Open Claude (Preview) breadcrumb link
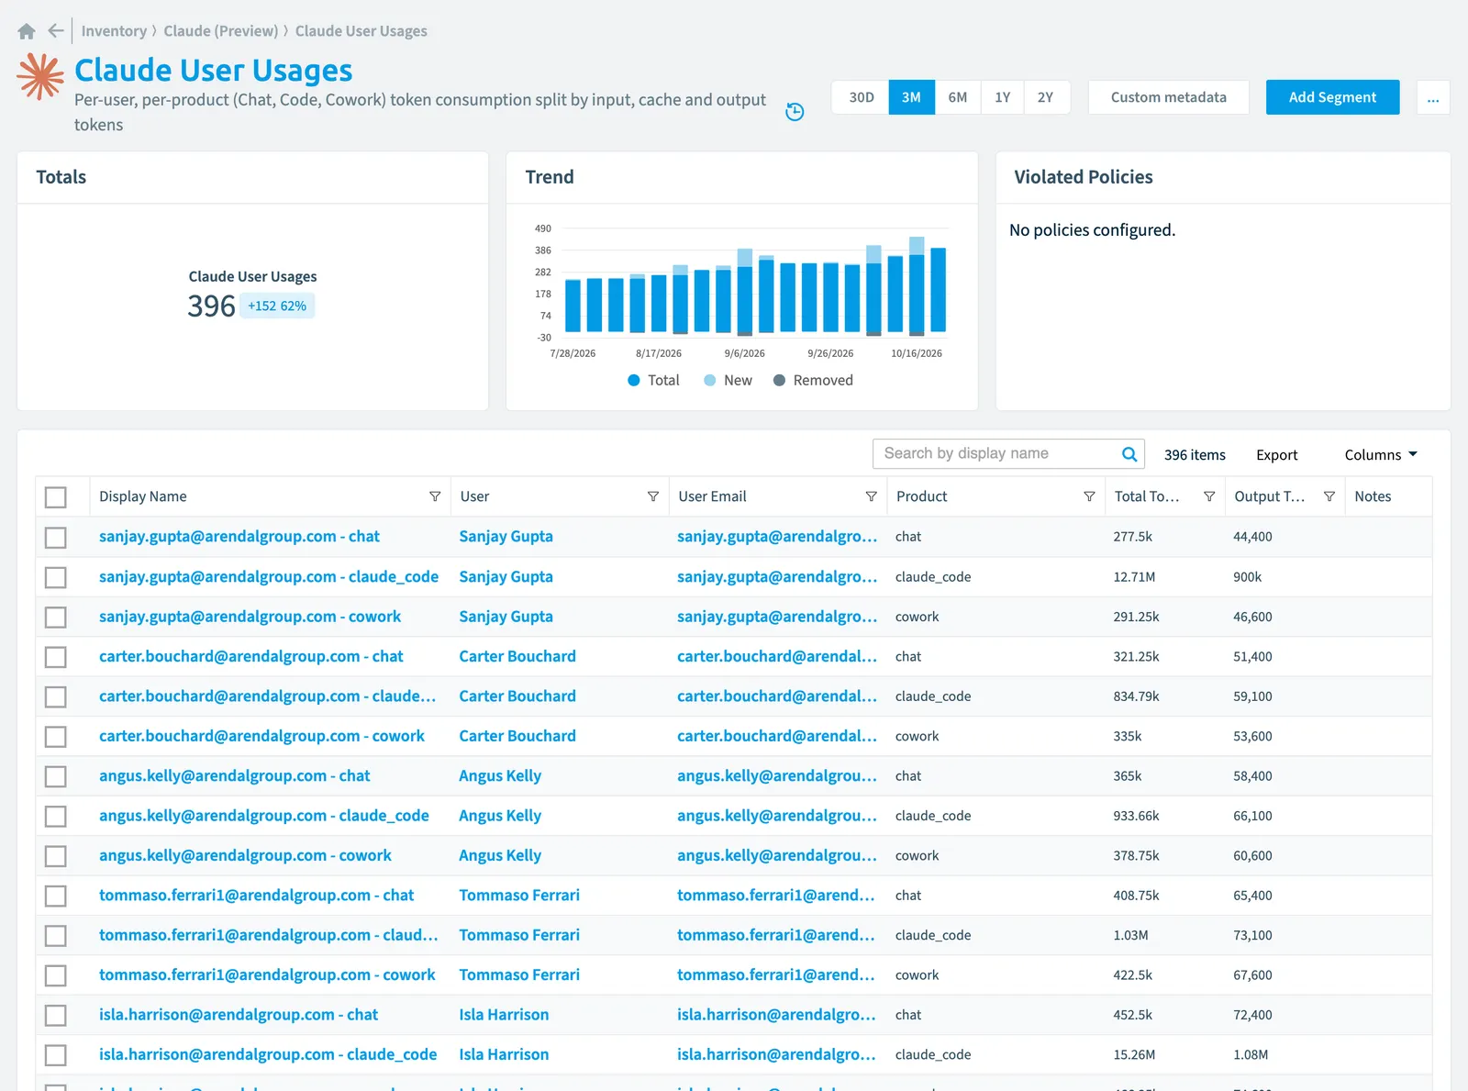This screenshot has width=1468, height=1091. click(x=220, y=31)
